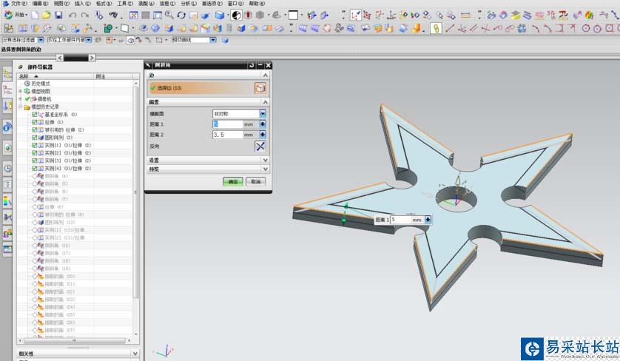Click the Undo arrow icon
The height and width of the screenshot is (361, 620).
point(73,15)
